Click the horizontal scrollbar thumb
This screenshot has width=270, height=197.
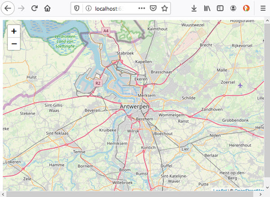coord(130,194)
